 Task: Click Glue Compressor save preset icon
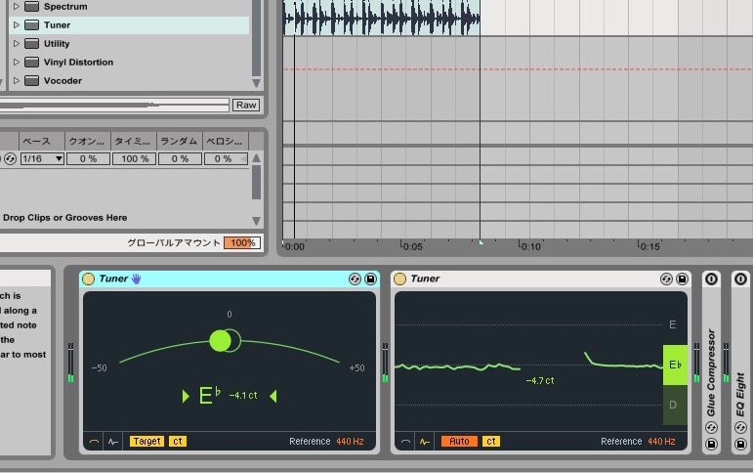tap(711, 444)
